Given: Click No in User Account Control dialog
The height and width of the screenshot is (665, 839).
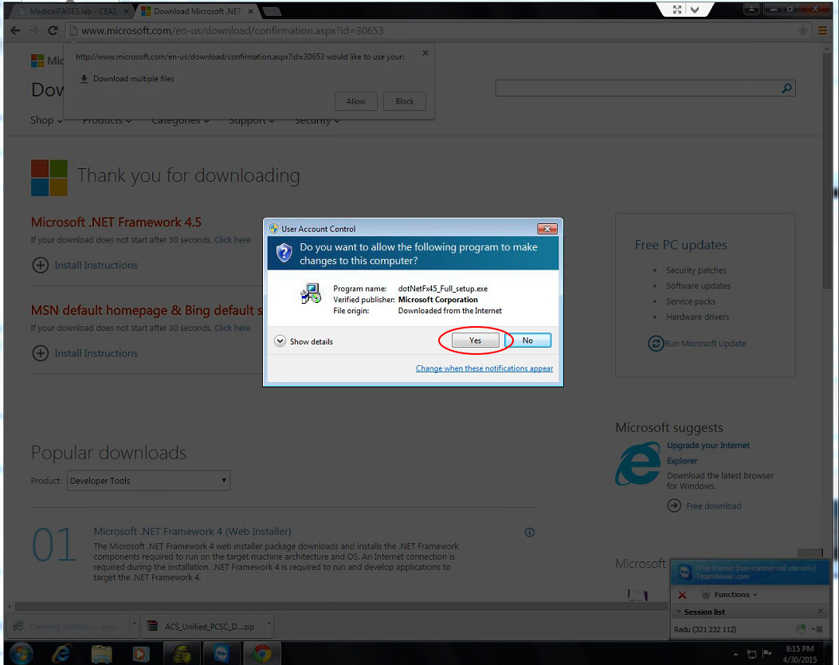Looking at the screenshot, I should [527, 340].
